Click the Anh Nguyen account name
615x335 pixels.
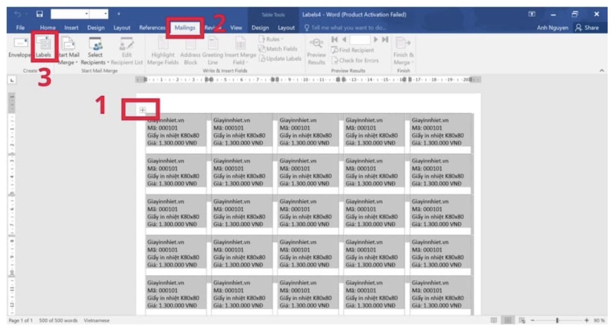552,28
